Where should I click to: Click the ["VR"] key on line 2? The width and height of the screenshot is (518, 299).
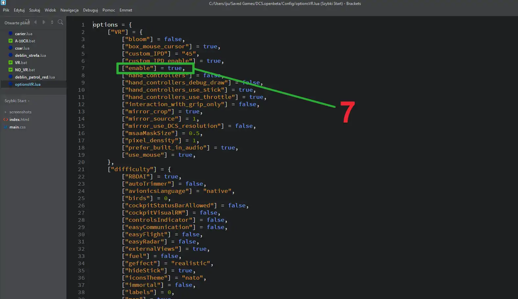pos(118,32)
